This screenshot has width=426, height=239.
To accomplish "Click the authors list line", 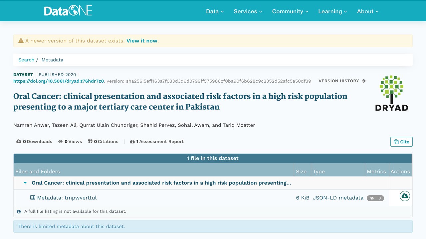I will 134,125.
